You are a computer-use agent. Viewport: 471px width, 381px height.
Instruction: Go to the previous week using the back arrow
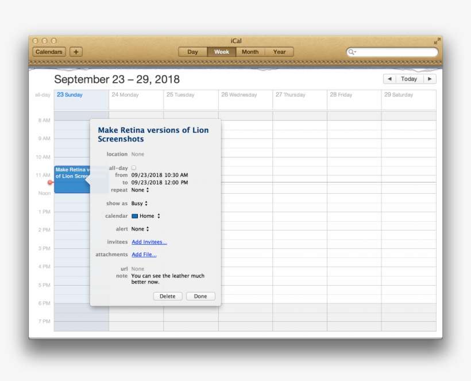coord(388,79)
